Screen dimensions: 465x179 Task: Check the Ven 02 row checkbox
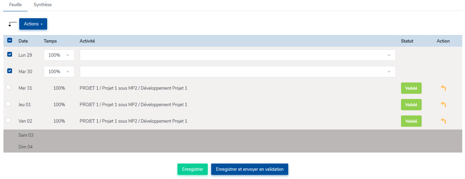pos(9,121)
